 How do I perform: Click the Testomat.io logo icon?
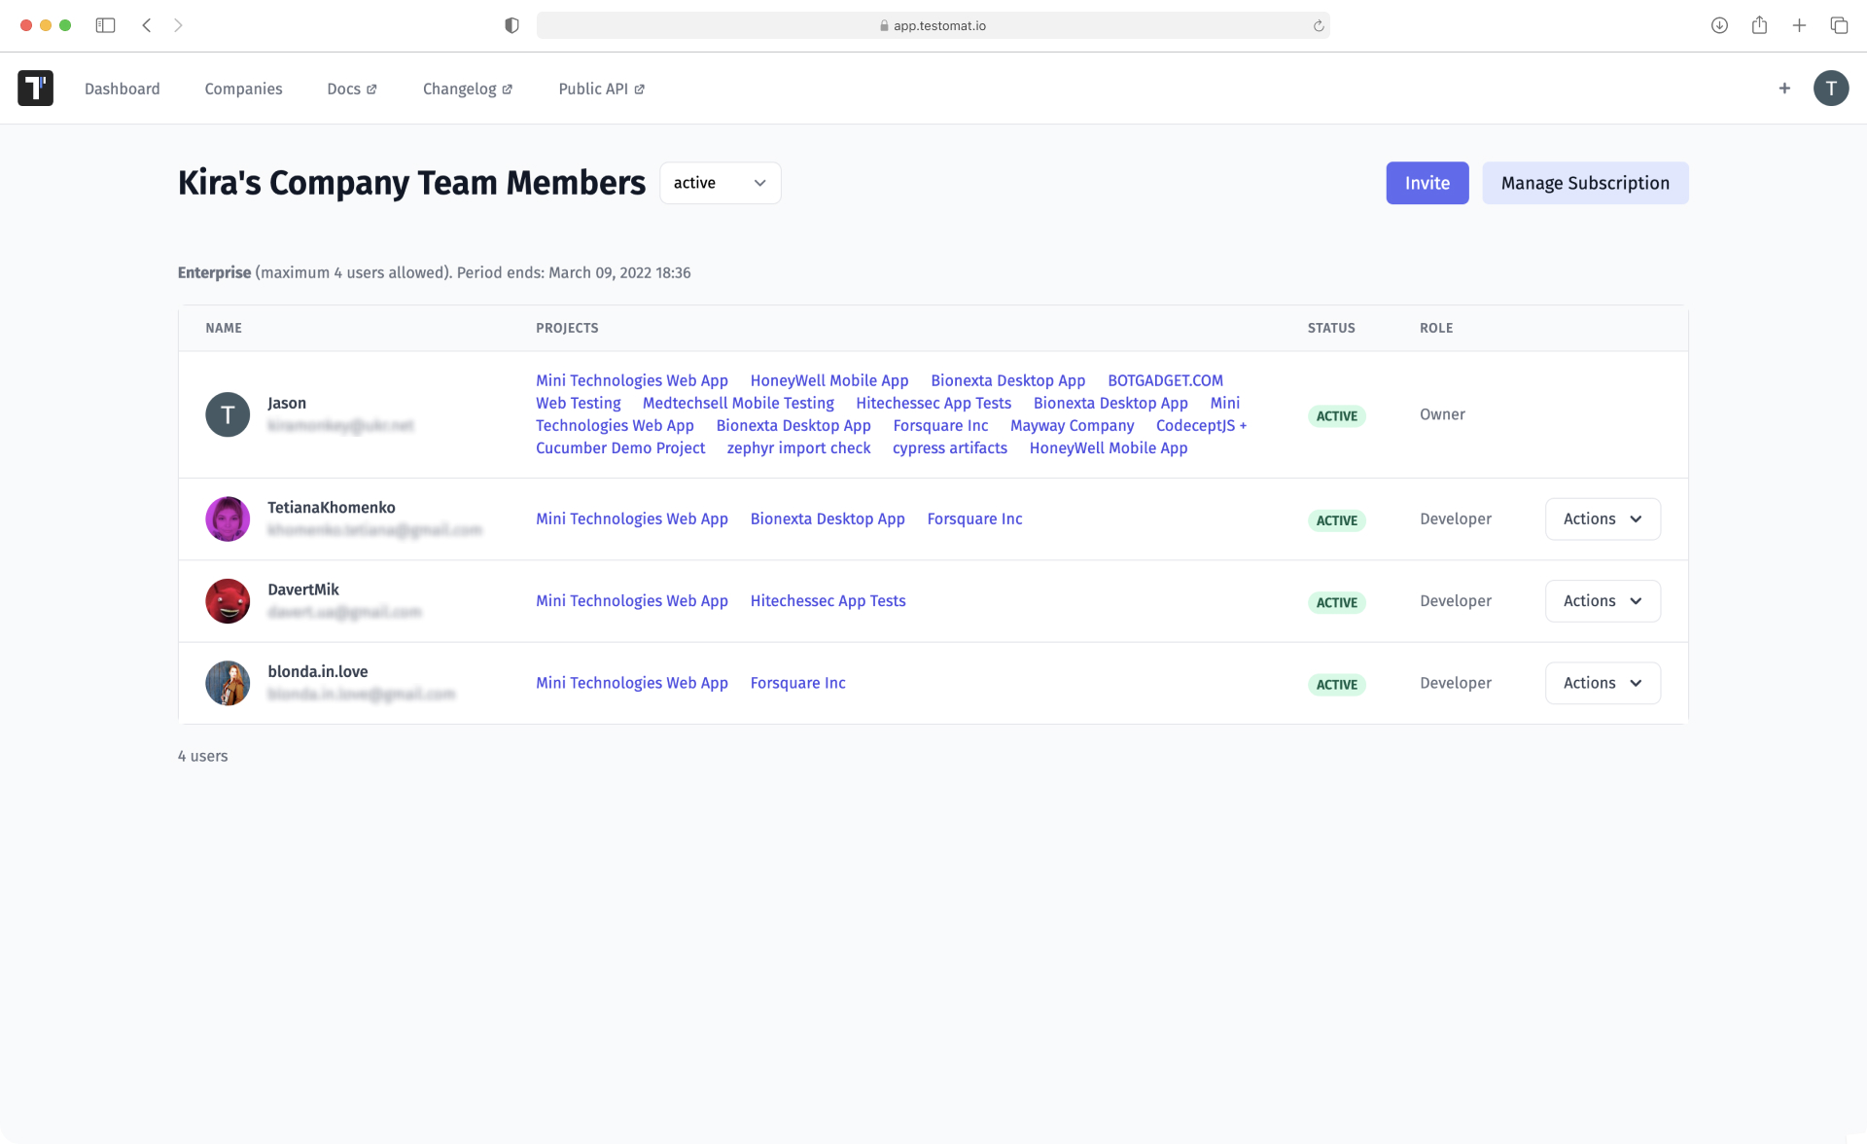[x=36, y=88]
